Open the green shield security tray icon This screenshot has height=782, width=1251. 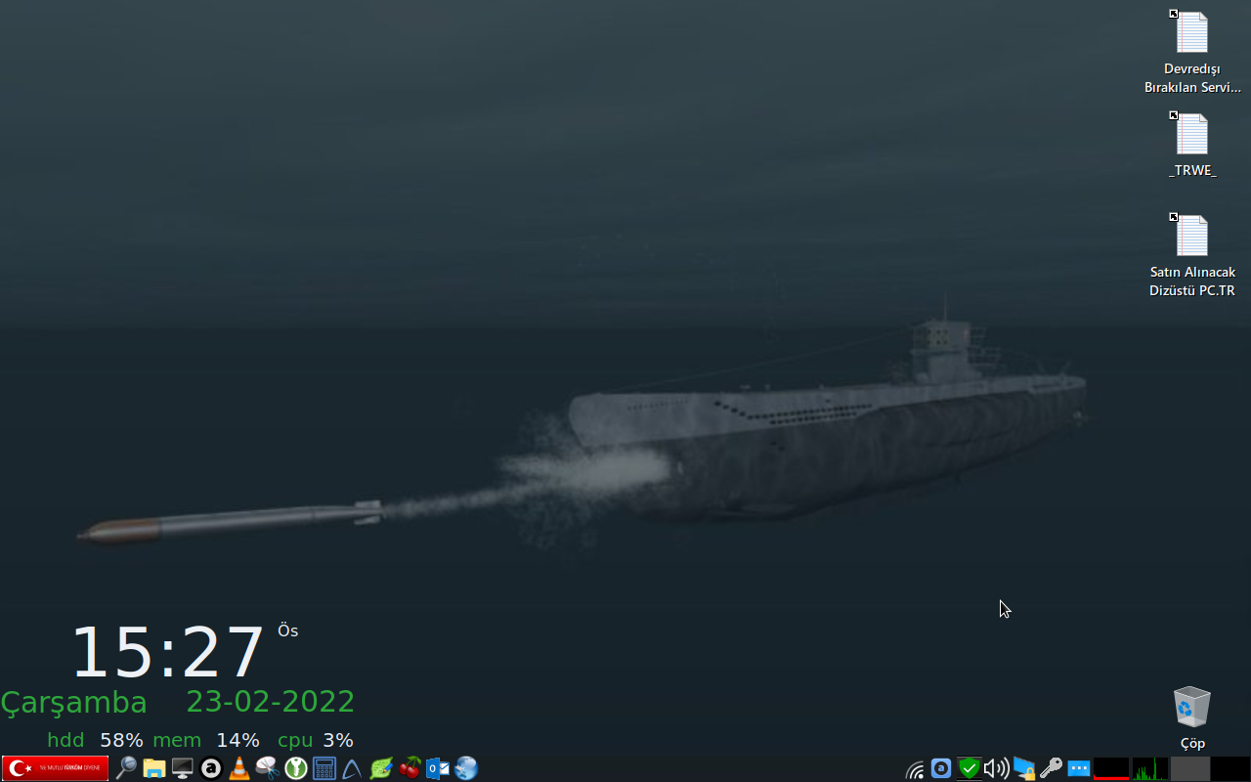pos(969,768)
